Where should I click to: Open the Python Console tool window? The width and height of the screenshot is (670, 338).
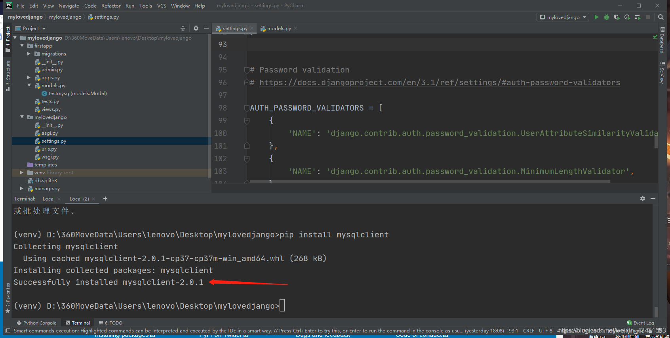(x=36, y=323)
